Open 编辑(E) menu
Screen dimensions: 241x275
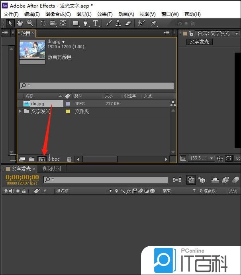[32, 14]
